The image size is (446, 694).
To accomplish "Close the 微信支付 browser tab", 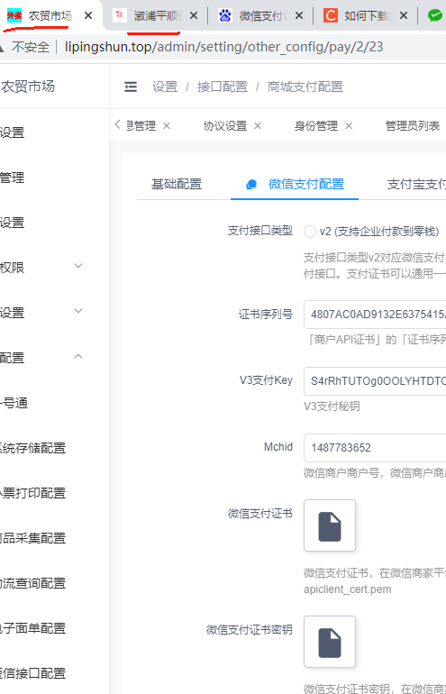I will 299,16.
